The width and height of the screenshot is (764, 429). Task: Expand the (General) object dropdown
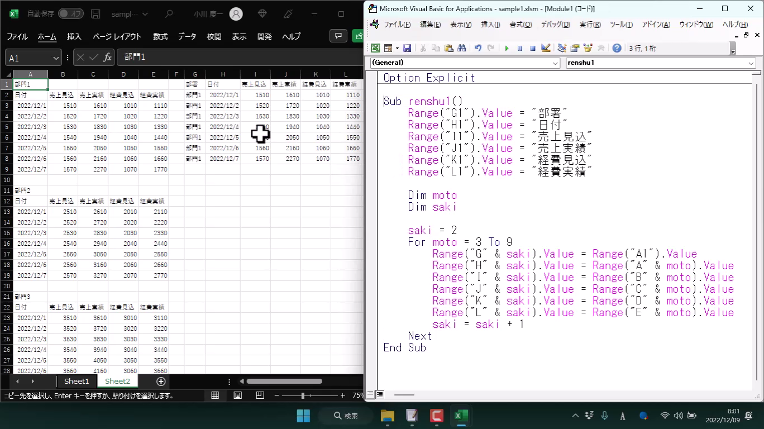click(x=555, y=63)
